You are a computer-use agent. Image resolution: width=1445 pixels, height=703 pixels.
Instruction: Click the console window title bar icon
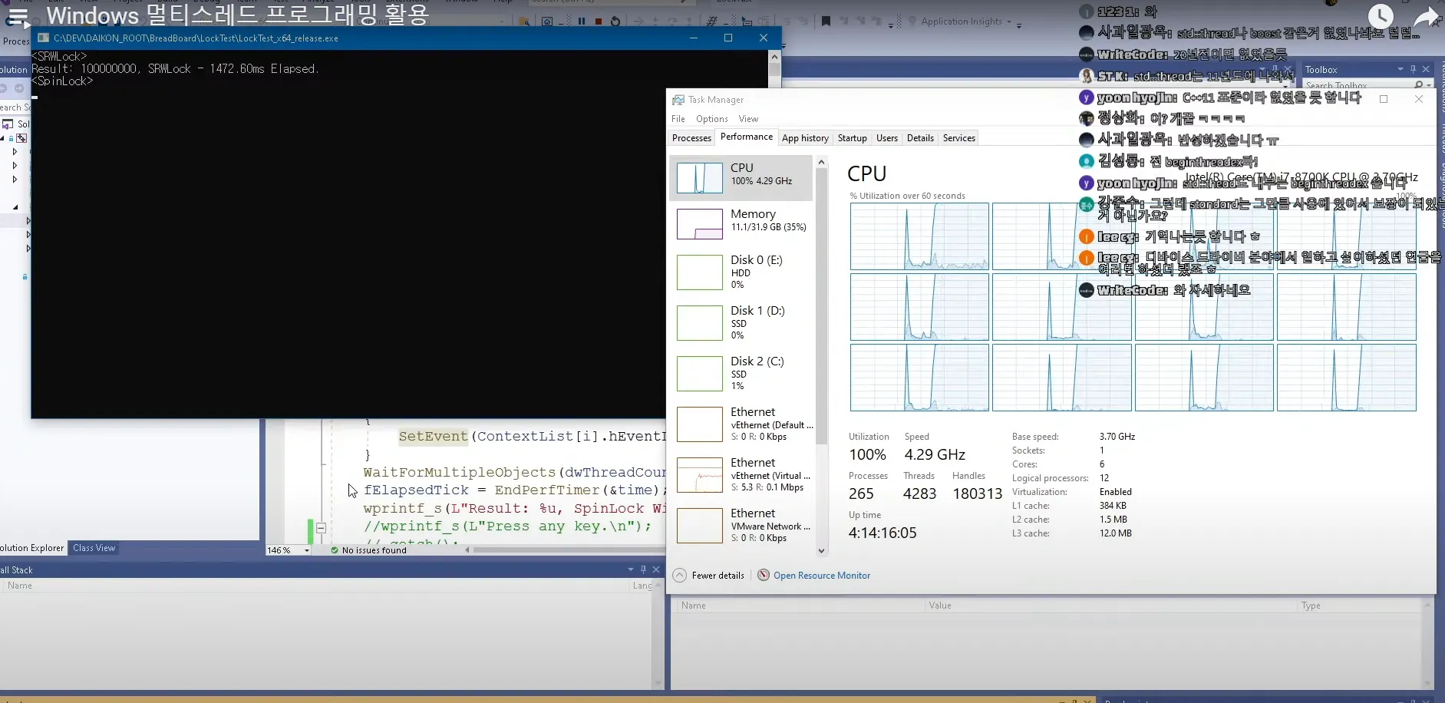point(43,38)
